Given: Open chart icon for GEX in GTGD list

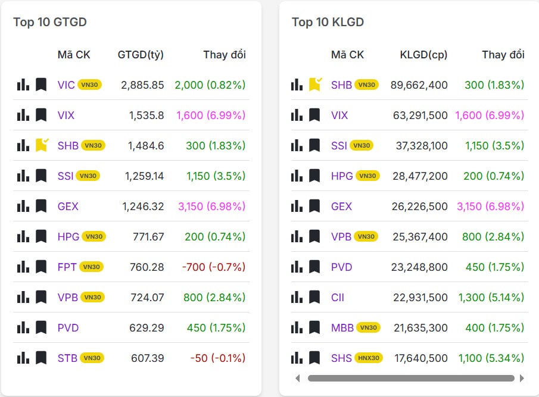Looking at the screenshot, I should (x=23, y=206).
